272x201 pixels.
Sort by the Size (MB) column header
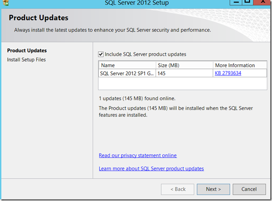click(x=184, y=65)
